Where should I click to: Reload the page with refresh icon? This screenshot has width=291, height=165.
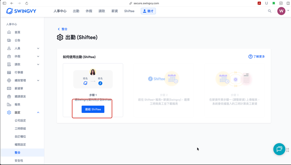[27, 3]
